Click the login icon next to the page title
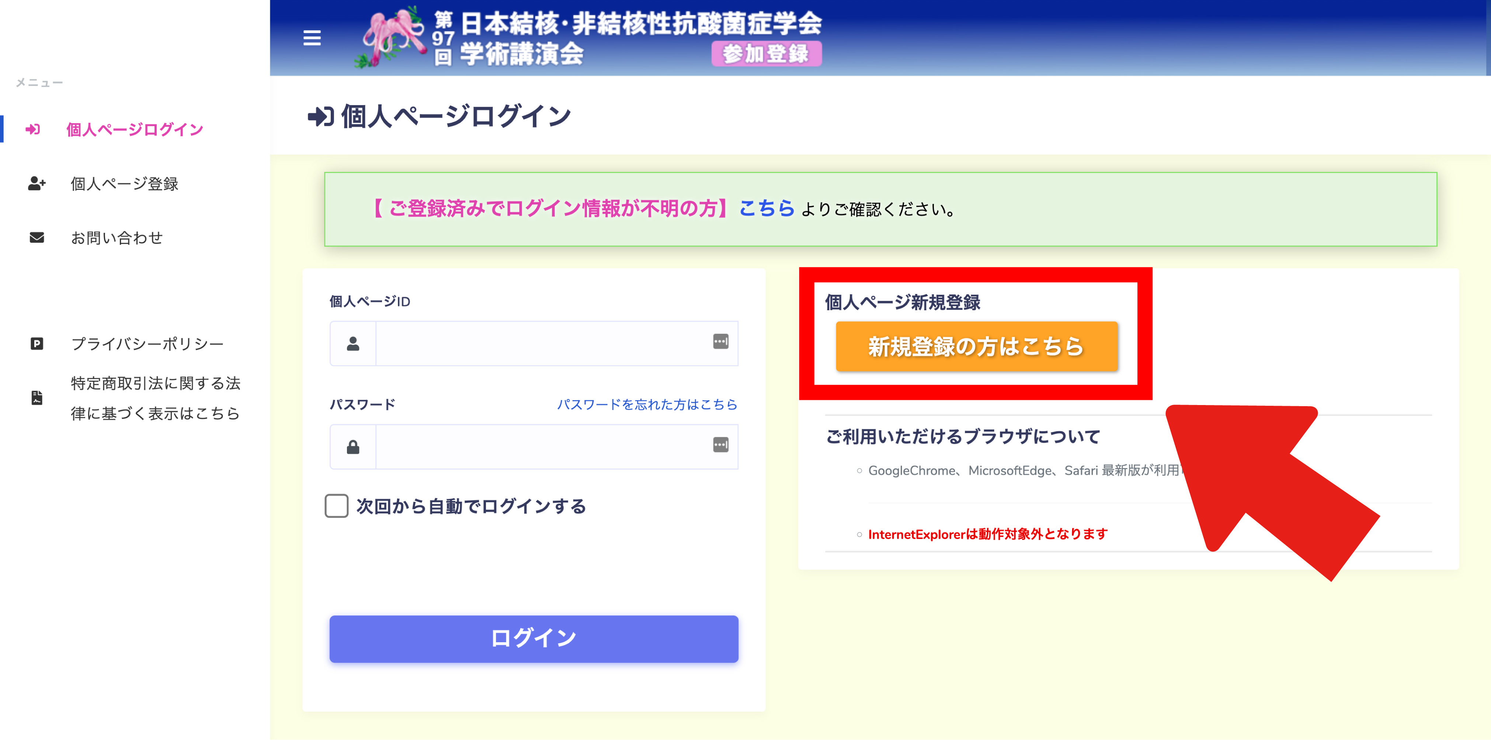 pos(321,116)
